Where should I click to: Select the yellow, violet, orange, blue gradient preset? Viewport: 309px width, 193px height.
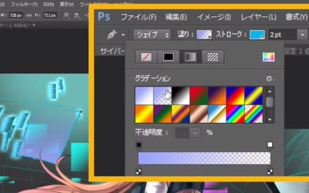[x=181, y=114]
